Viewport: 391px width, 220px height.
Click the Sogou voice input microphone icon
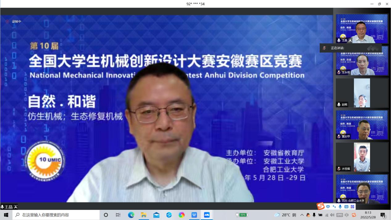click(340, 207)
